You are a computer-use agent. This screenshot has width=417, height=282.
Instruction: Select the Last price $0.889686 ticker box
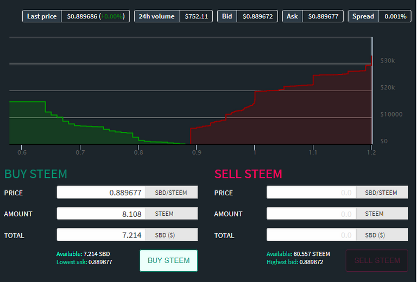(x=76, y=16)
